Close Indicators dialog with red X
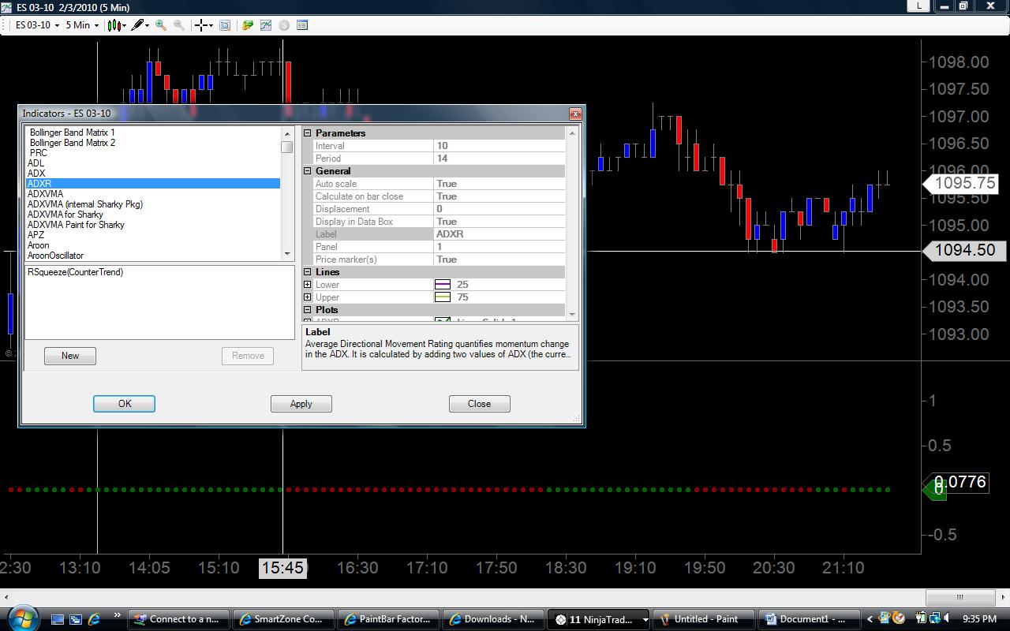The width and height of the screenshot is (1010, 631). pos(575,114)
